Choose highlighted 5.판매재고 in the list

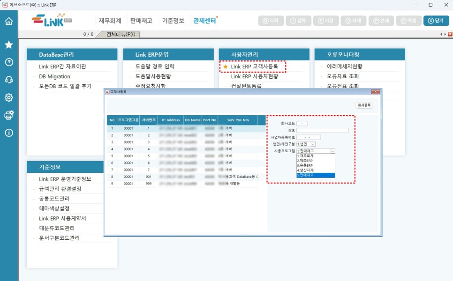click(316, 175)
